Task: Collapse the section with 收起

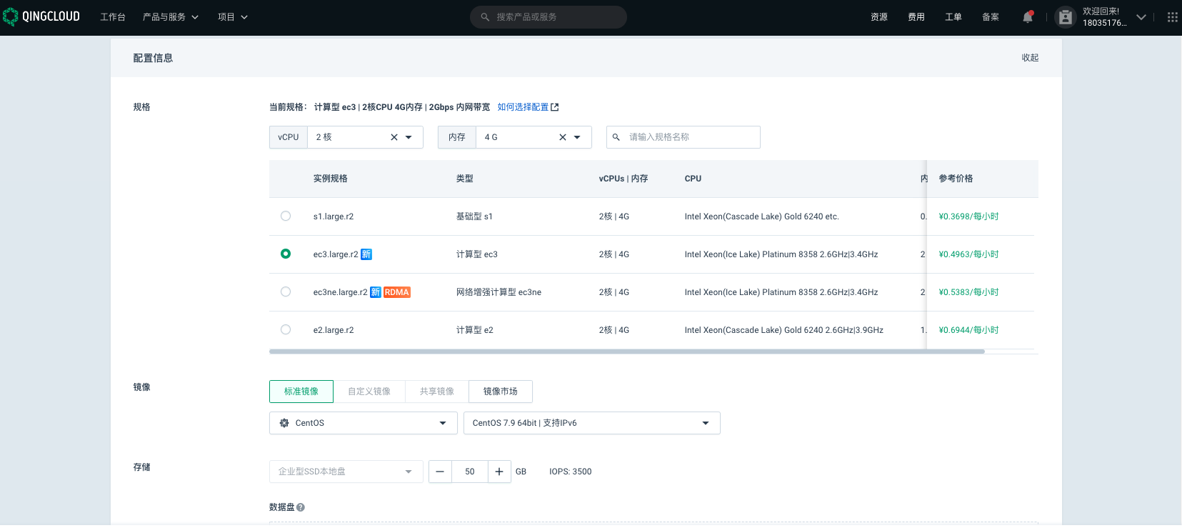Action: coord(1030,58)
